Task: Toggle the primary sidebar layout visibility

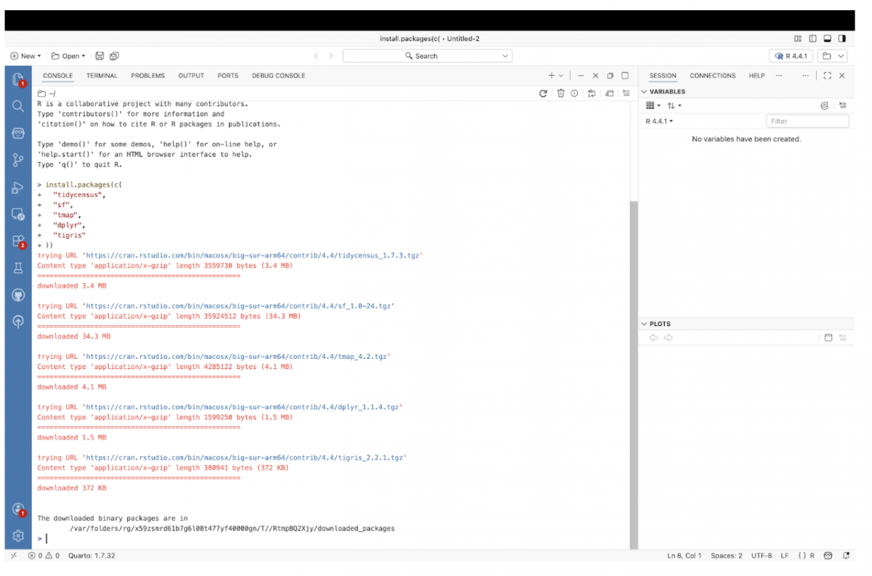Action: click(x=812, y=38)
